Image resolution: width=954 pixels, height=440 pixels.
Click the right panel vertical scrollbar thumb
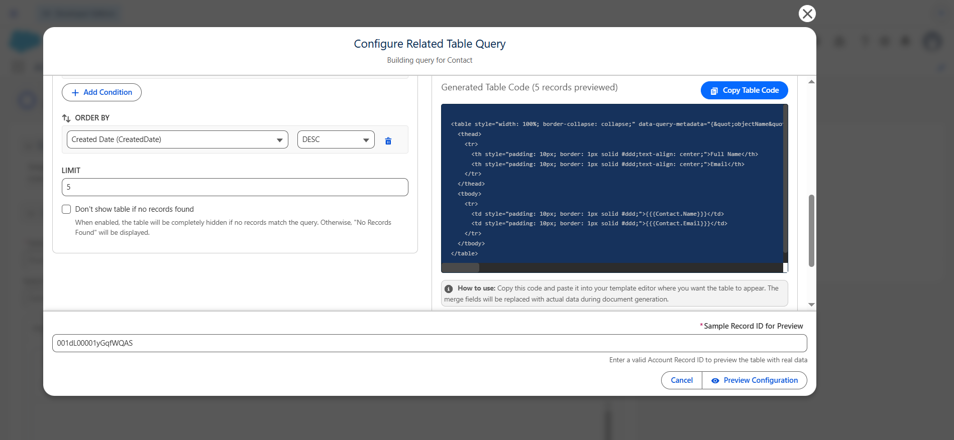click(811, 231)
